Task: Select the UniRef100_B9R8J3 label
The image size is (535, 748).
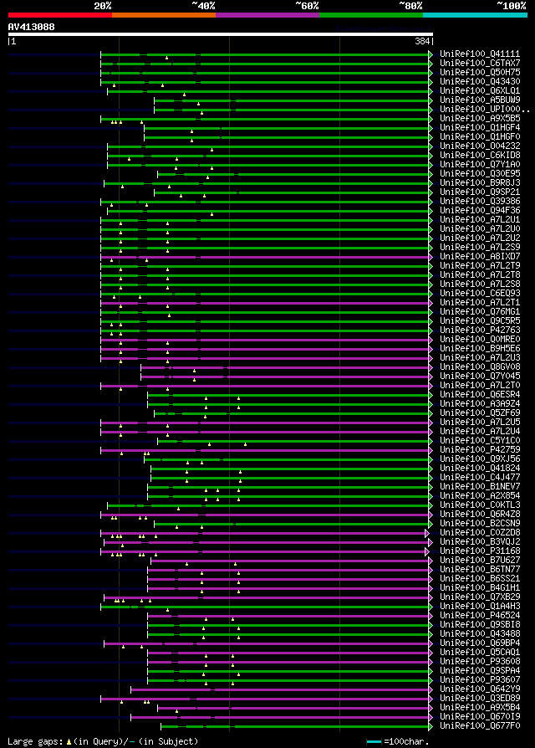Action: click(x=480, y=182)
